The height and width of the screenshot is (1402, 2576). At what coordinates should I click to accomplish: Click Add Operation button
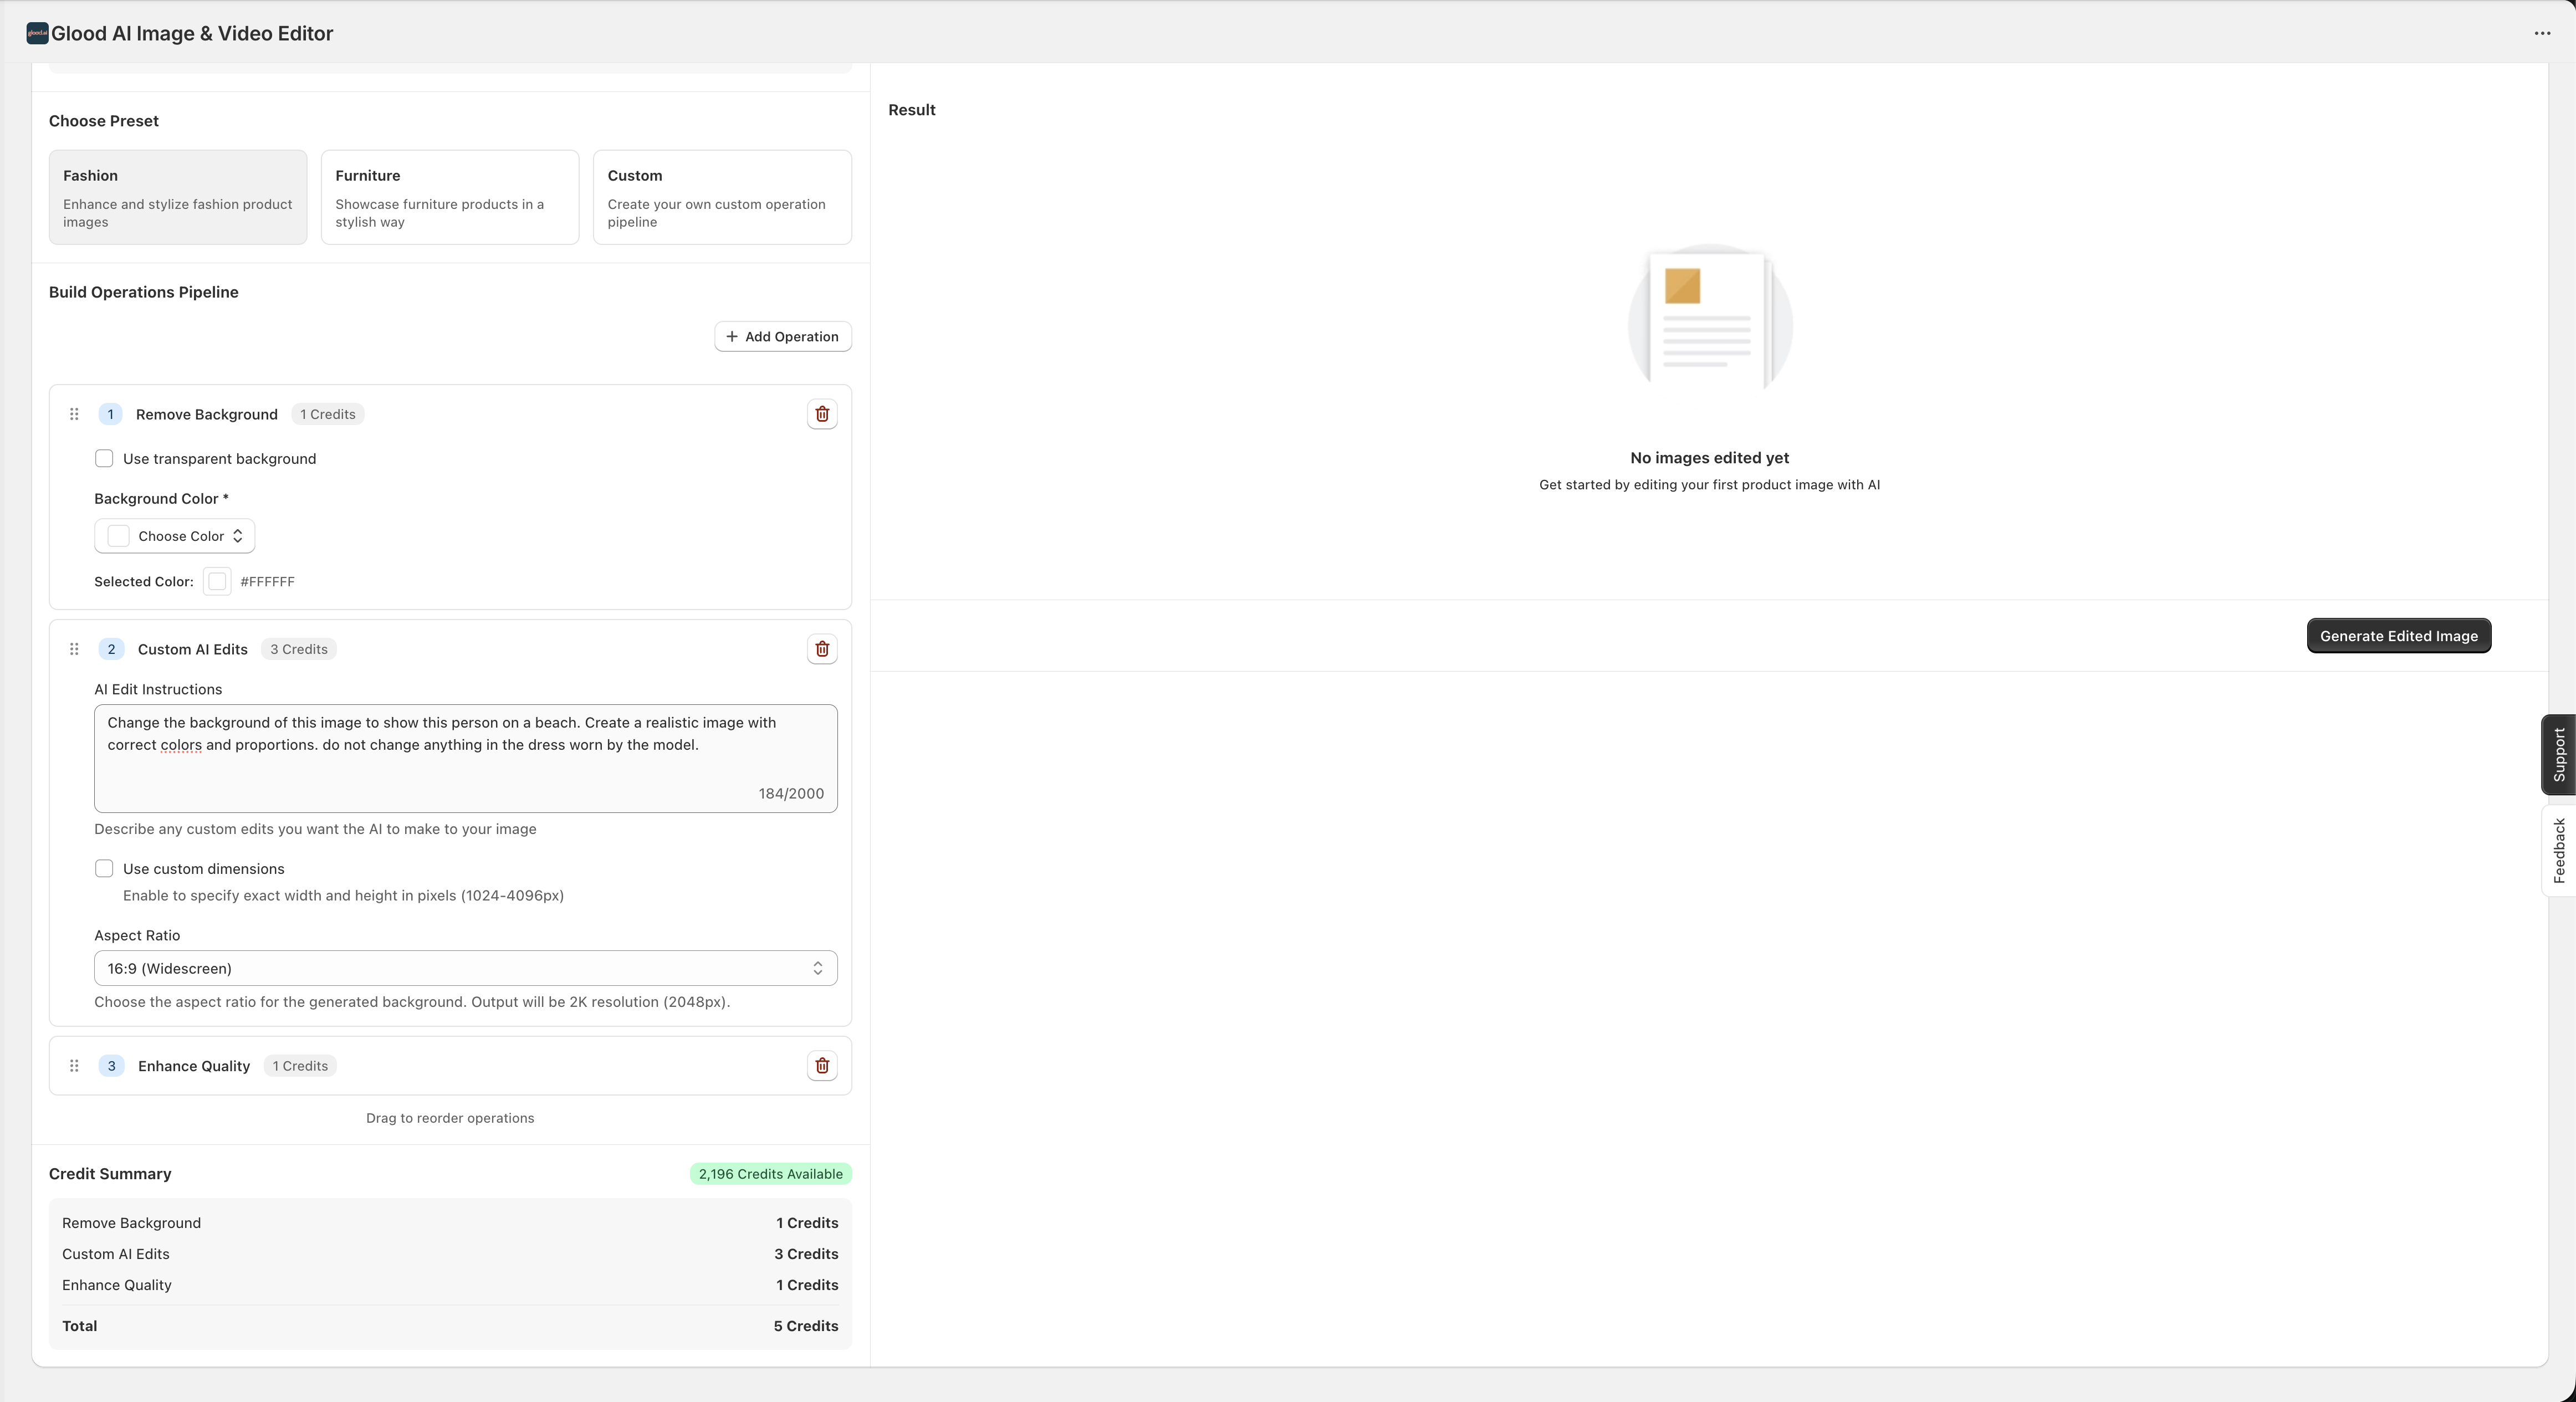tap(782, 337)
